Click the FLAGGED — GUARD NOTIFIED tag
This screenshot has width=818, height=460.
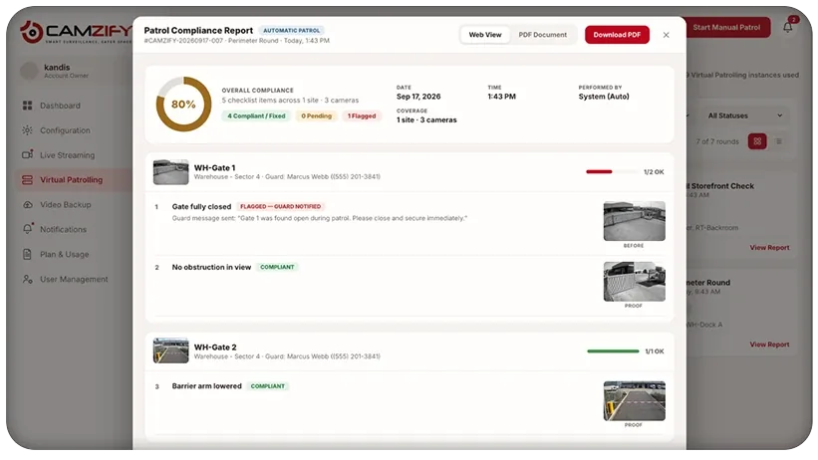(281, 206)
